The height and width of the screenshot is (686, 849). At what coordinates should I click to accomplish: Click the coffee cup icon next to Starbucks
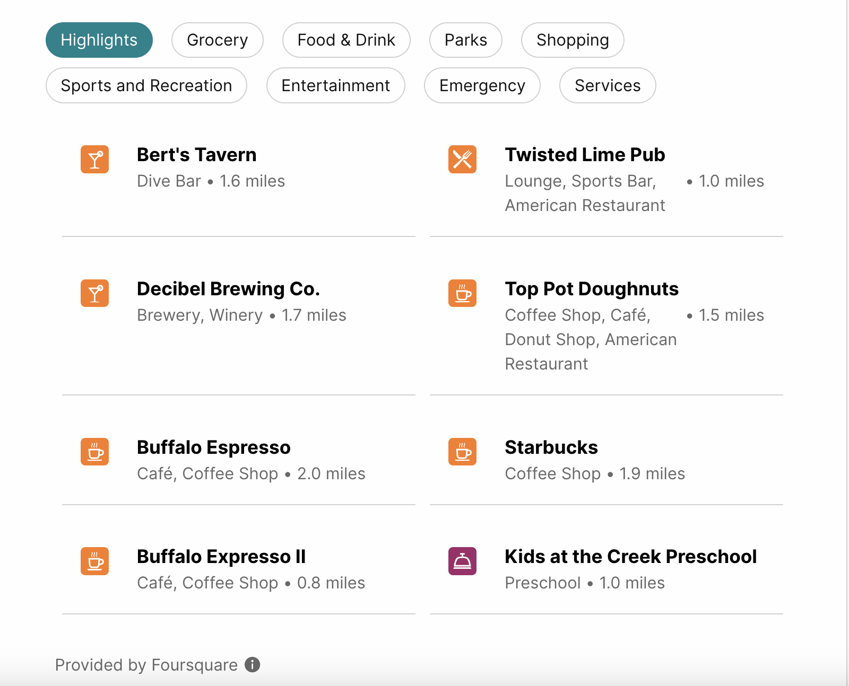tap(462, 452)
